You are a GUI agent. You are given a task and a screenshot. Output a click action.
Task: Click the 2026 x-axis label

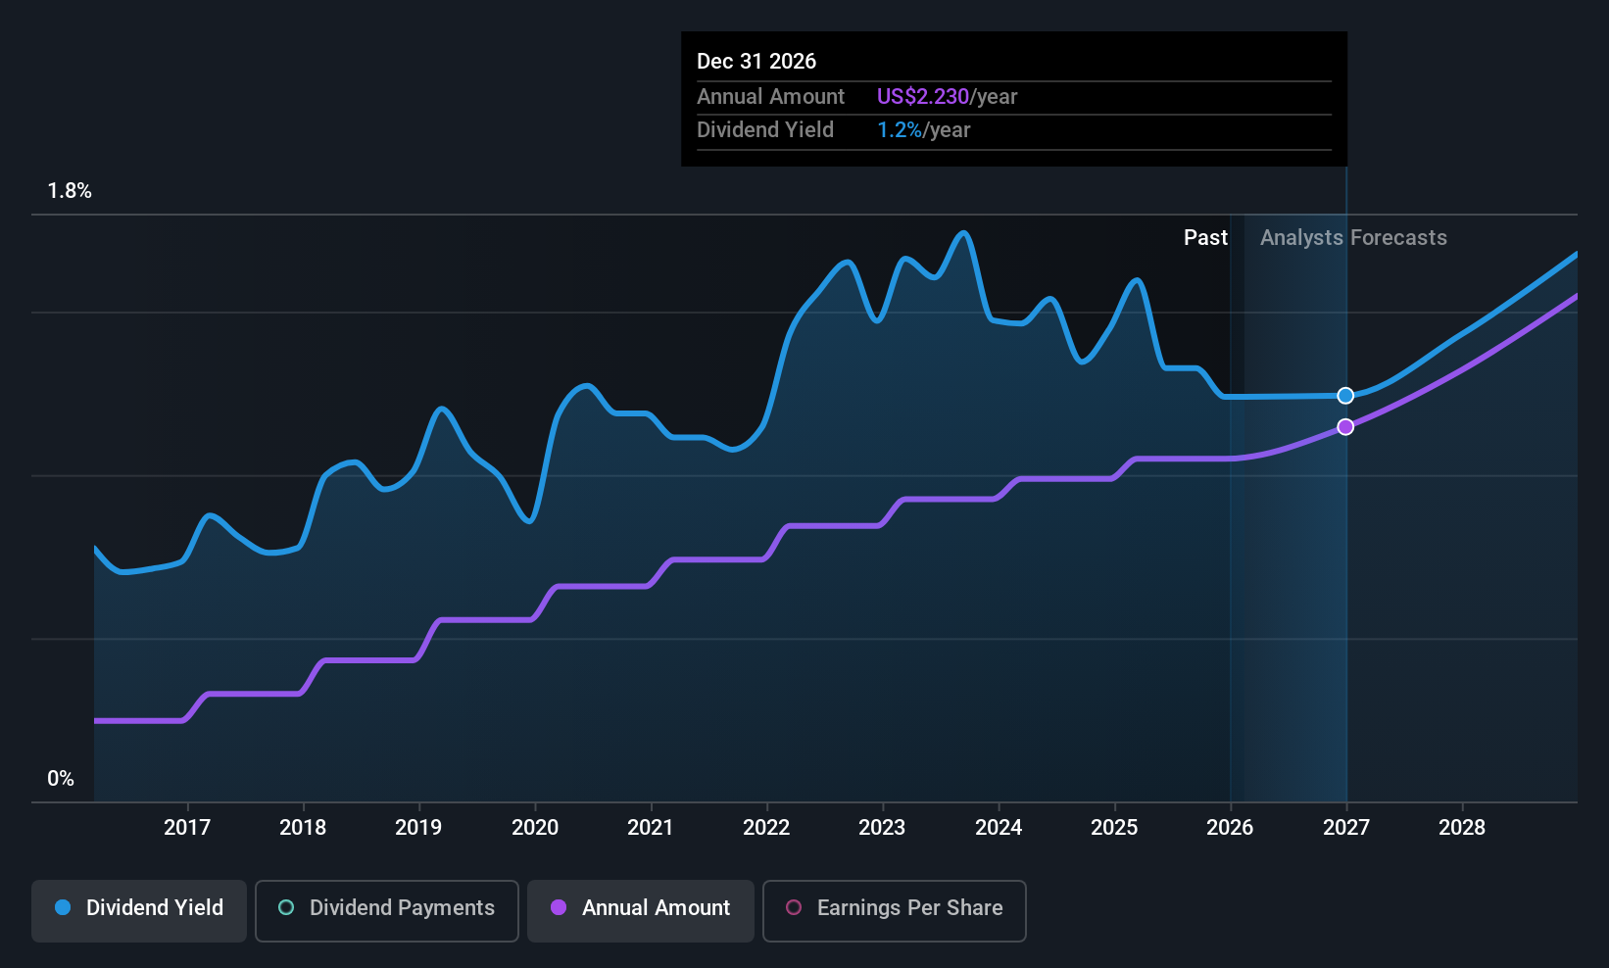pyautogui.click(x=1230, y=827)
